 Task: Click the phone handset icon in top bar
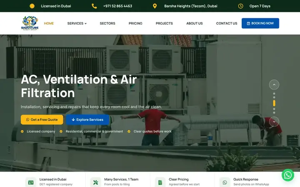(94, 6)
